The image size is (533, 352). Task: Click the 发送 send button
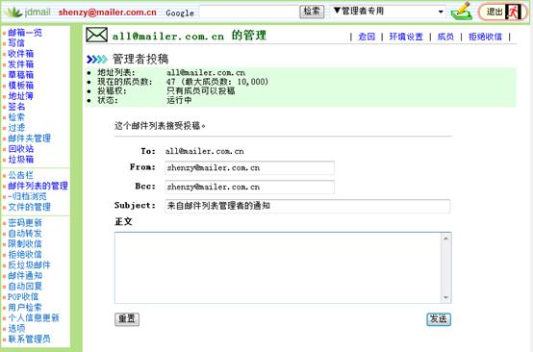click(439, 319)
